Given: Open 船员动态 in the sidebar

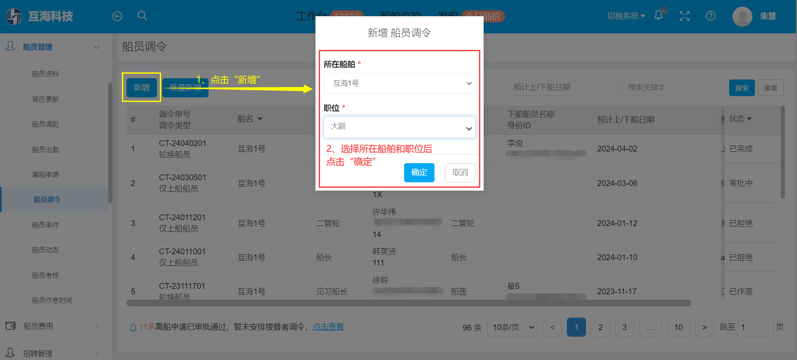Looking at the screenshot, I should point(45,250).
